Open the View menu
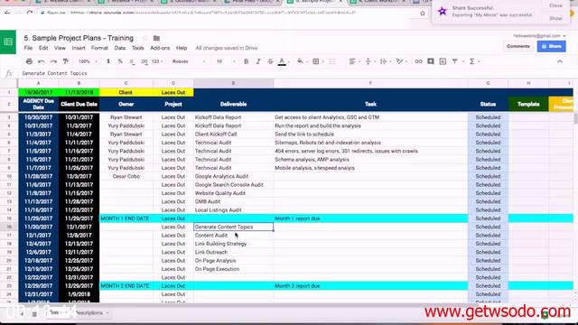578x325 pixels. (x=60, y=48)
